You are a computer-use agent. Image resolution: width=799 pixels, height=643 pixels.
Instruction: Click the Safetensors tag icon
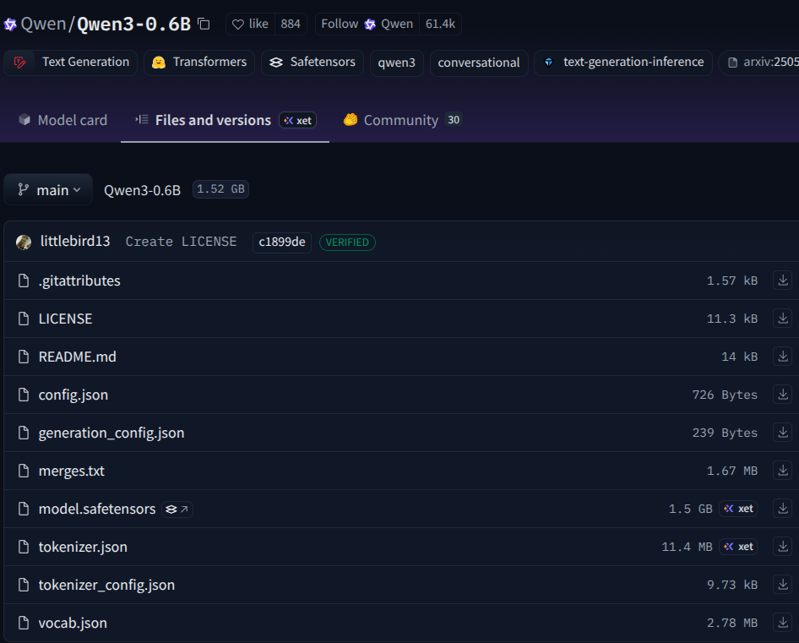[275, 63]
